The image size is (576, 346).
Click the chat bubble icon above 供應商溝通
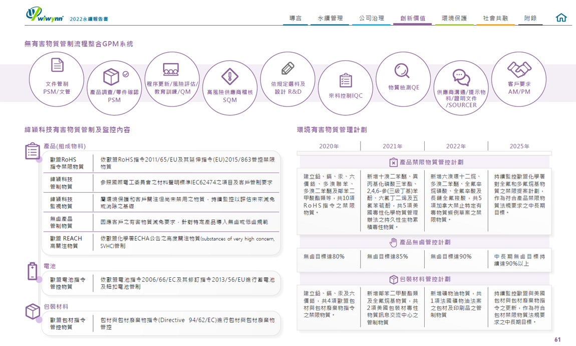coord(461,76)
